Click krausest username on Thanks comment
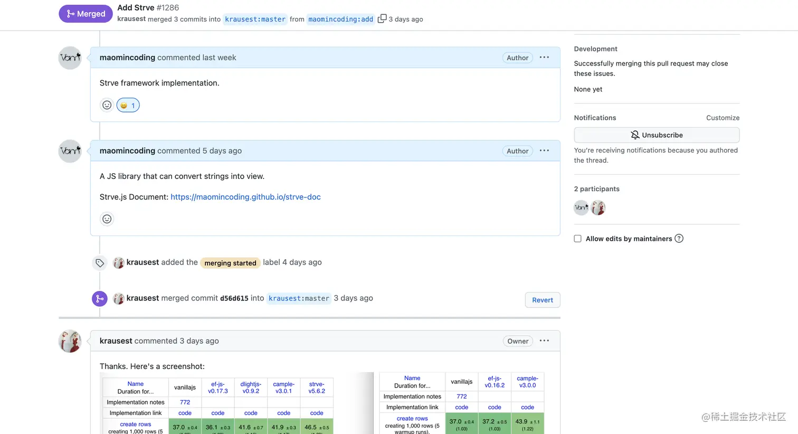The width and height of the screenshot is (798, 434). point(116,341)
